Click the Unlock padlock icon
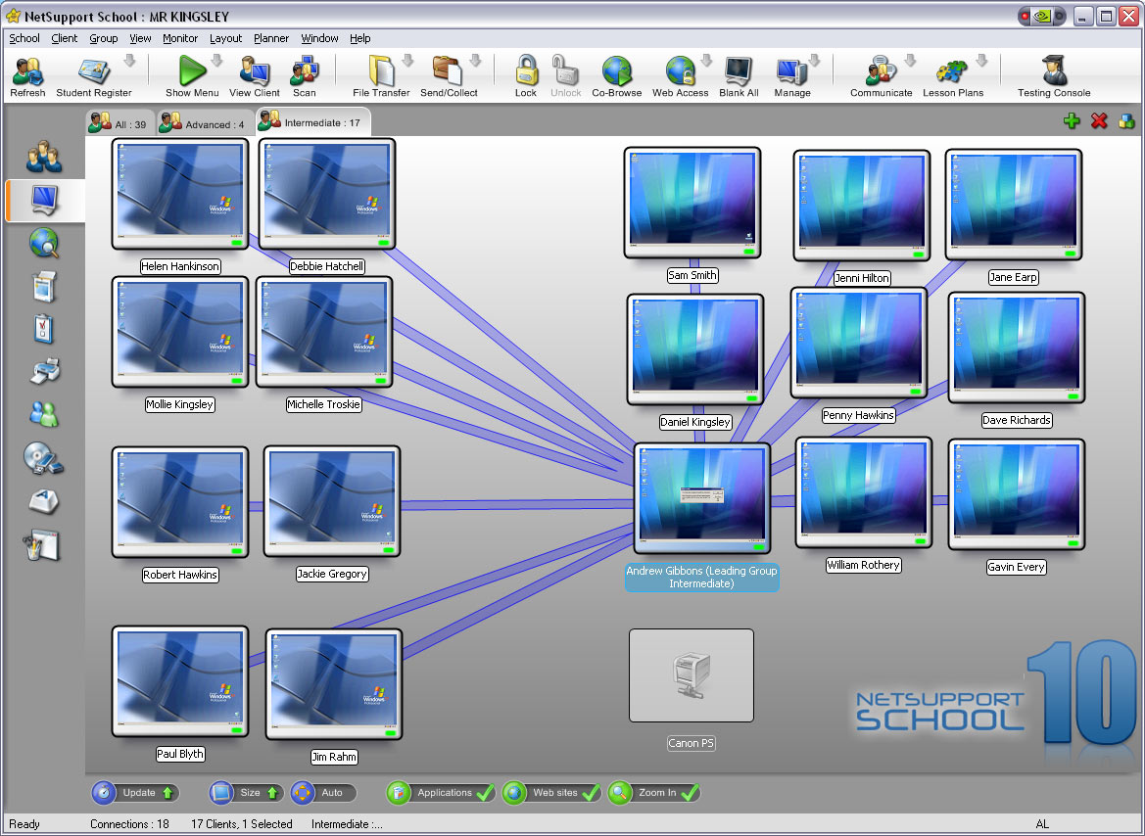Image resolution: width=1145 pixels, height=836 pixels. [565, 71]
